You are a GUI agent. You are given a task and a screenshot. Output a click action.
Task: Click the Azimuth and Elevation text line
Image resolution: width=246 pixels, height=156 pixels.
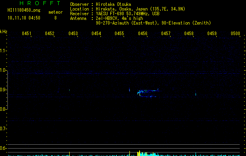tap(153, 23)
